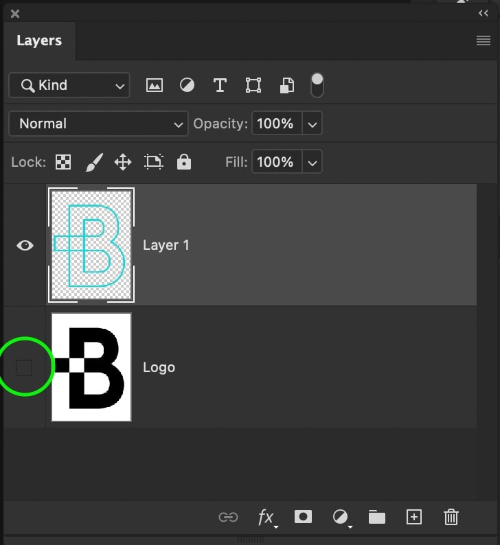Lock position move-arrows icon

pyautogui.click(x=123, y=162)
